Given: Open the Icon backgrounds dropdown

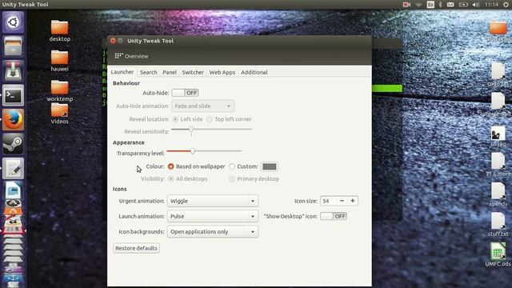Looking at the screenshot, I should coord(213,231).
